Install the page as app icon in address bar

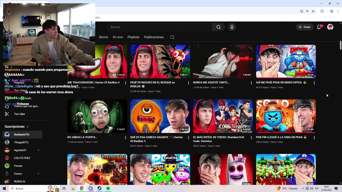pos(302,11)
